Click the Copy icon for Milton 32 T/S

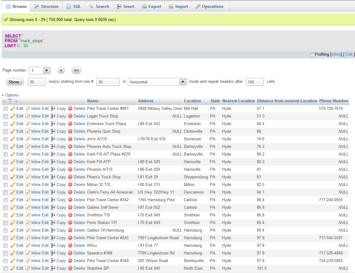pyautogui.click(x=53, y=185)
